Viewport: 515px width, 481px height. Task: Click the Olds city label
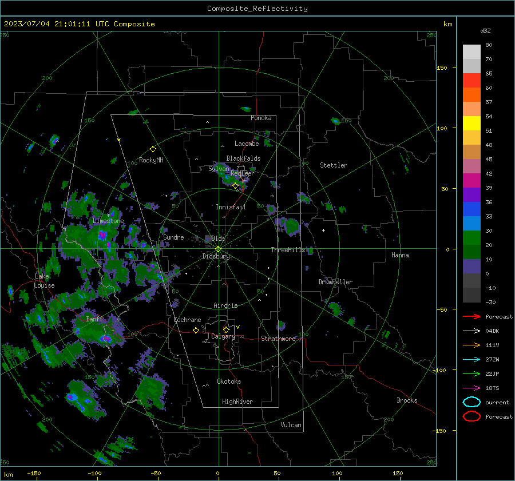218,238
